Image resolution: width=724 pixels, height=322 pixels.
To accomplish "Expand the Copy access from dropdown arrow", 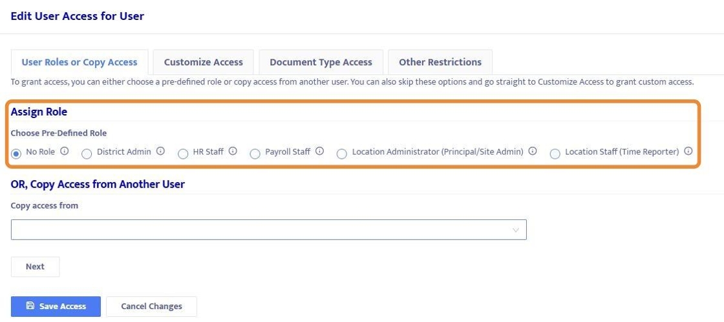I will click(x=515, y=230).
